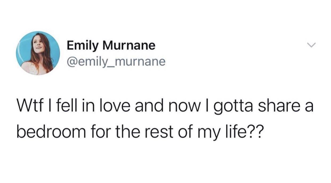Open the Emily Murnane display name link
The height and width of the screenshot is (183, 331).
[111, 45]
